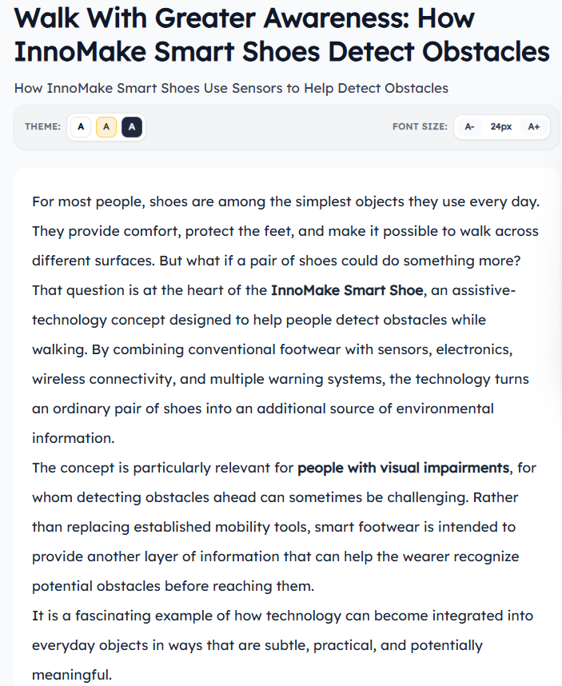562x686 pixels.
Task: Click the Walk With Greater Awareness headline
Action: (x=281, y=35)
